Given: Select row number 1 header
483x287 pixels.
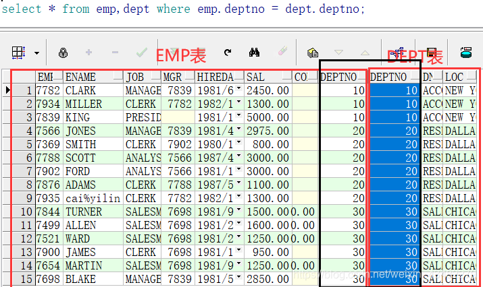Looking at the screenshot, I should click(x=23, y=90).
